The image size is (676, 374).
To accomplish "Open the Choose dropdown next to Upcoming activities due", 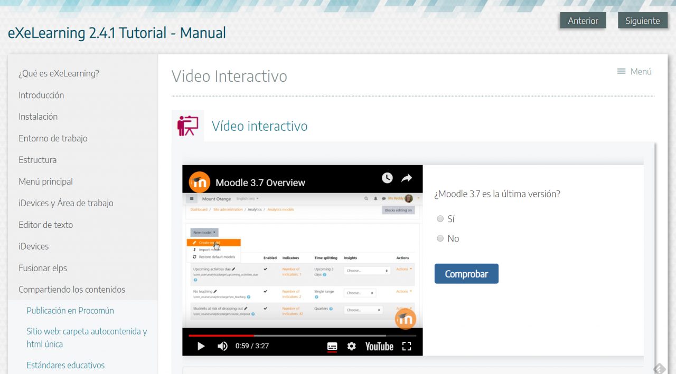I will 367,271.
